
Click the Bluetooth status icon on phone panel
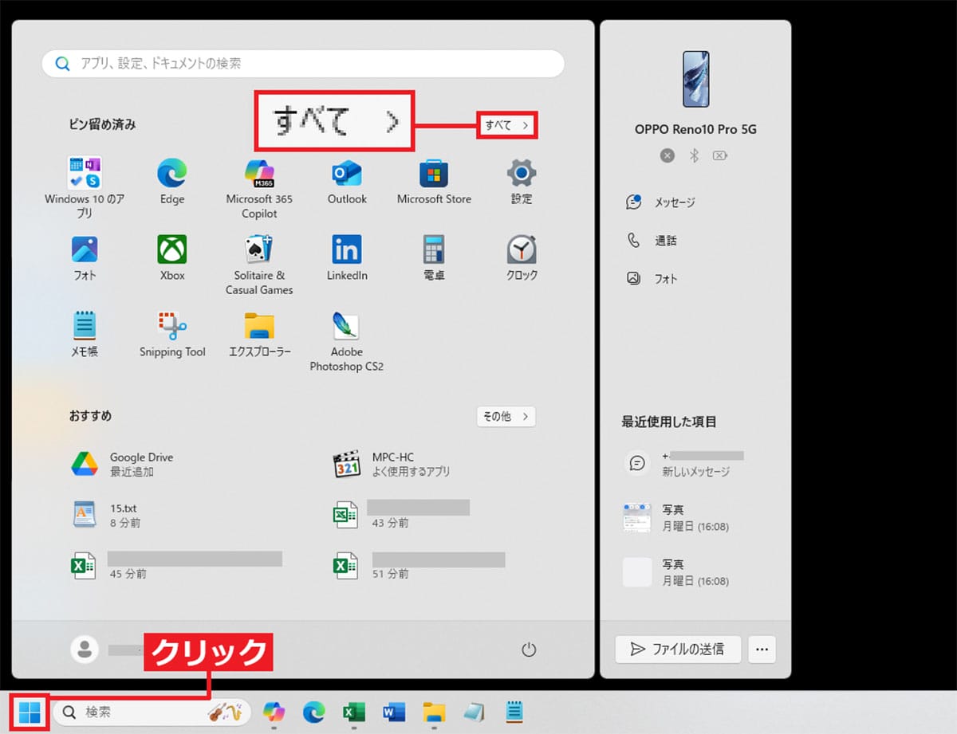694,155
